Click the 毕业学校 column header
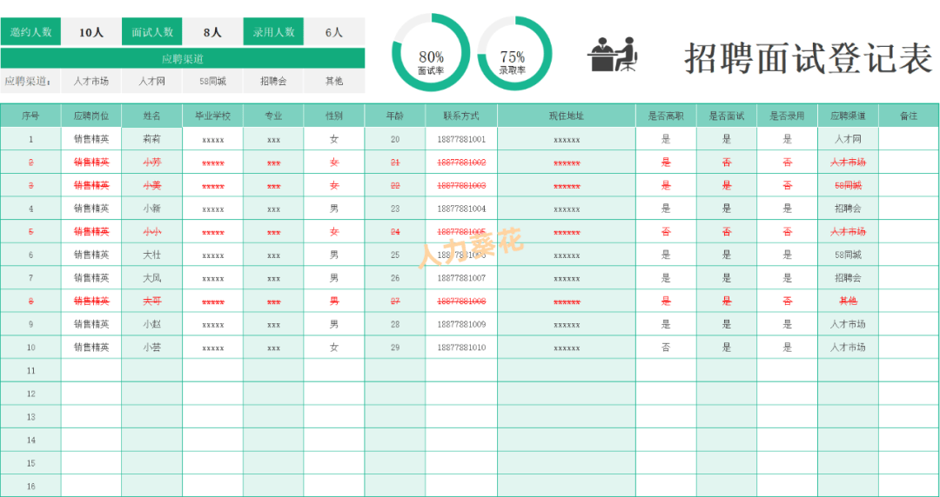Screen dimensions: 940x497 click(213, 116)
